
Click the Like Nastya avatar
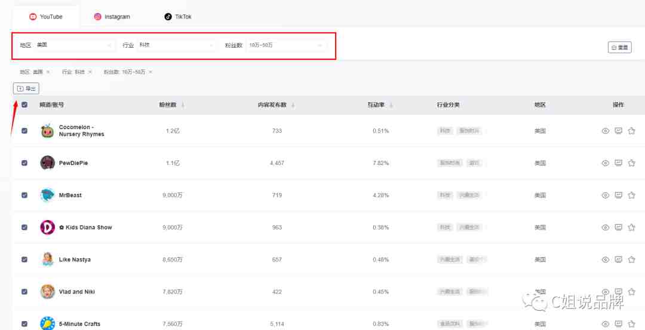[47, 259]
